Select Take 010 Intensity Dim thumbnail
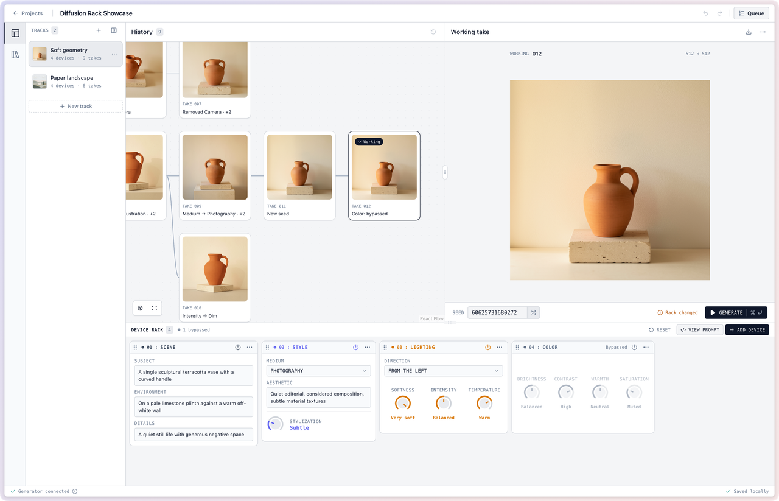 click(215, 269)
